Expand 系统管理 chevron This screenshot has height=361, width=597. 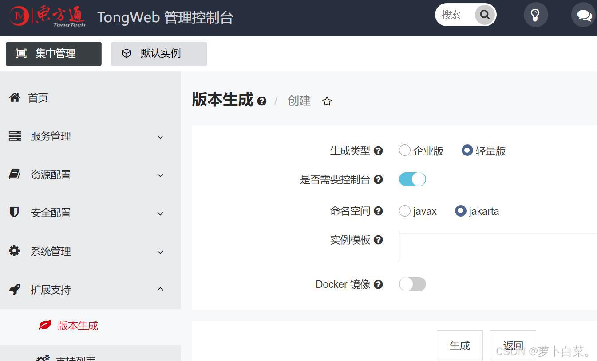pos(160,252)
